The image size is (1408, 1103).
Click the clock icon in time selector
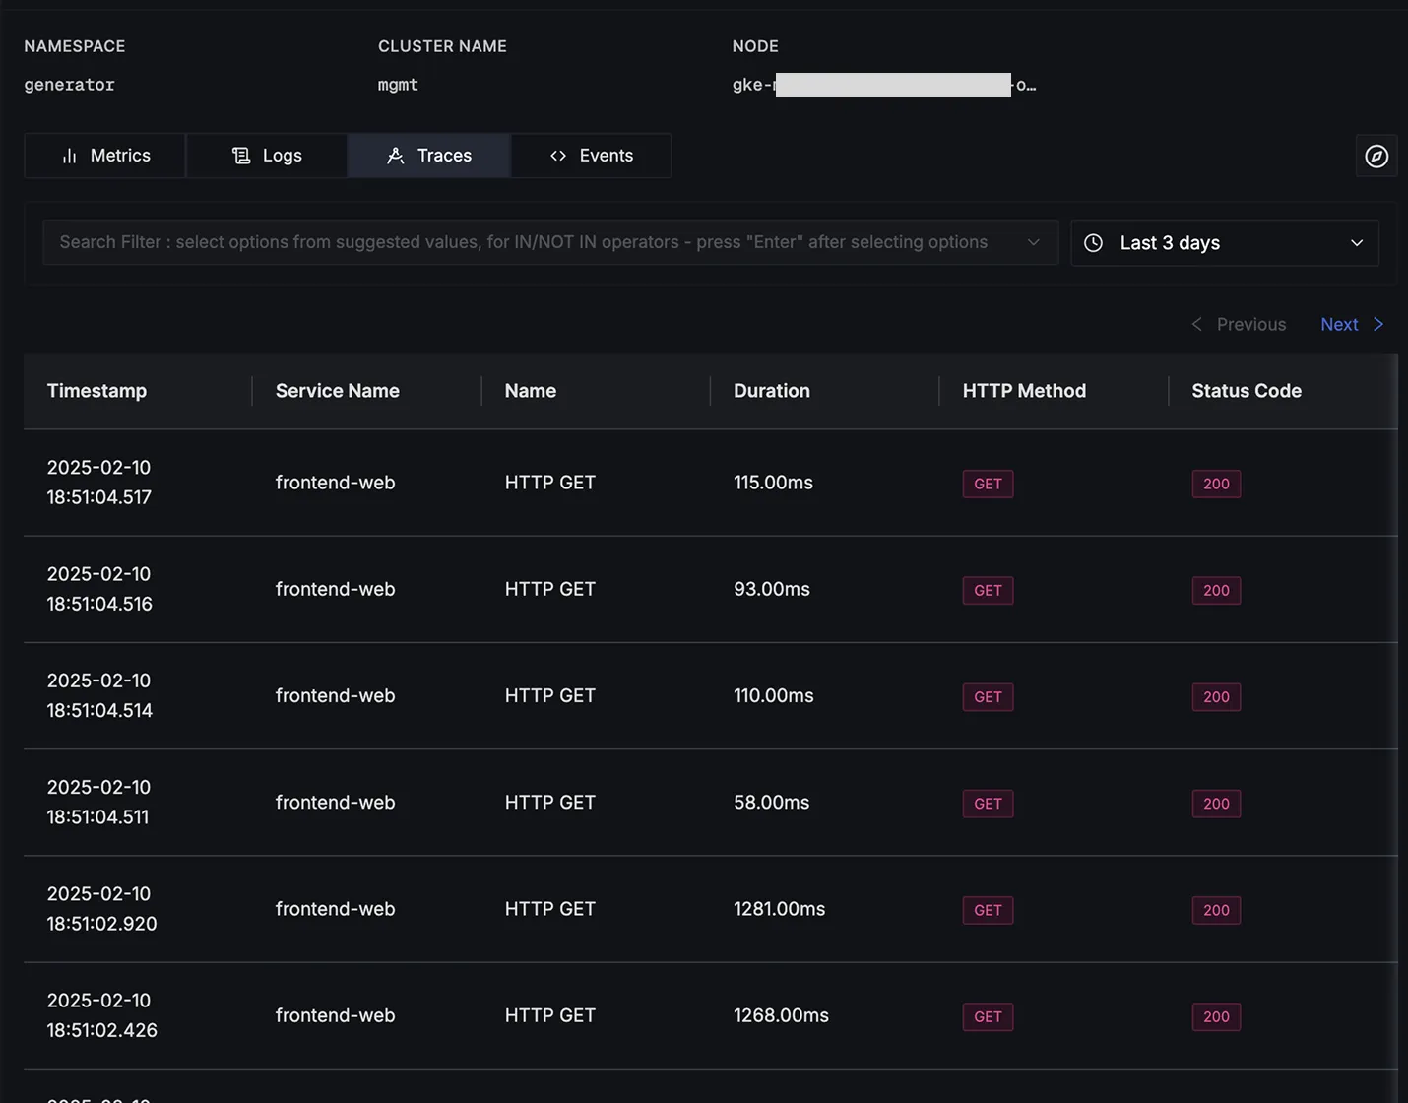1093,243
